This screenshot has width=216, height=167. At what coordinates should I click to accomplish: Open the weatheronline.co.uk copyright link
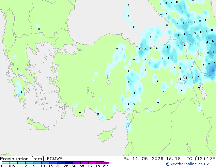pos(187,164)
